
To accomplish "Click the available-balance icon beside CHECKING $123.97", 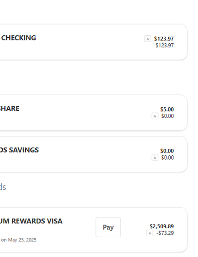I will coord(147,39).
